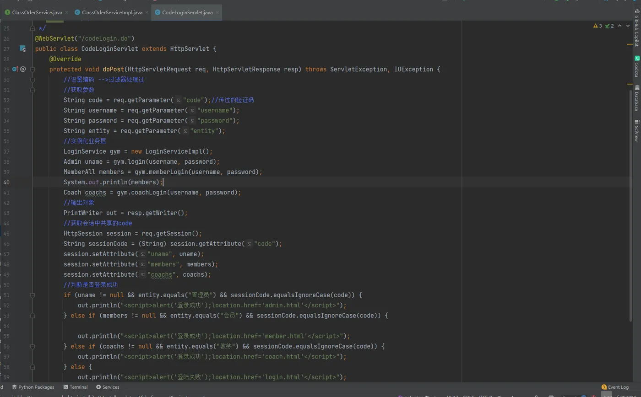
Task: Click the ClassOderServiceImpl.java class file icon
Action: [77, 12]
